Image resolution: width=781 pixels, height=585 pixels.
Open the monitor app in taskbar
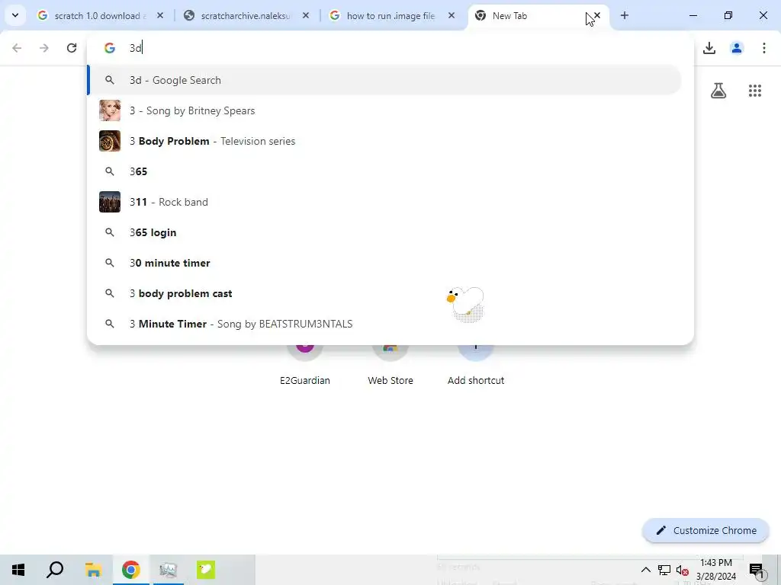(168, 570)
